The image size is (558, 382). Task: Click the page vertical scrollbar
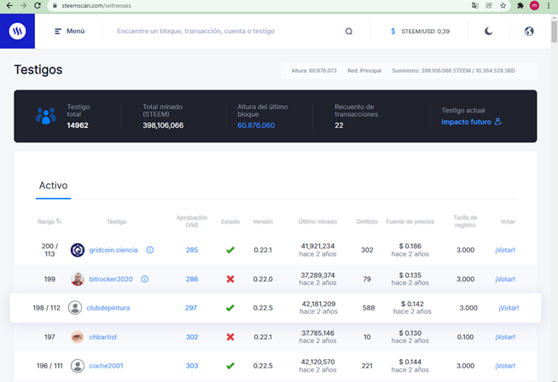(x=554, y=198)
